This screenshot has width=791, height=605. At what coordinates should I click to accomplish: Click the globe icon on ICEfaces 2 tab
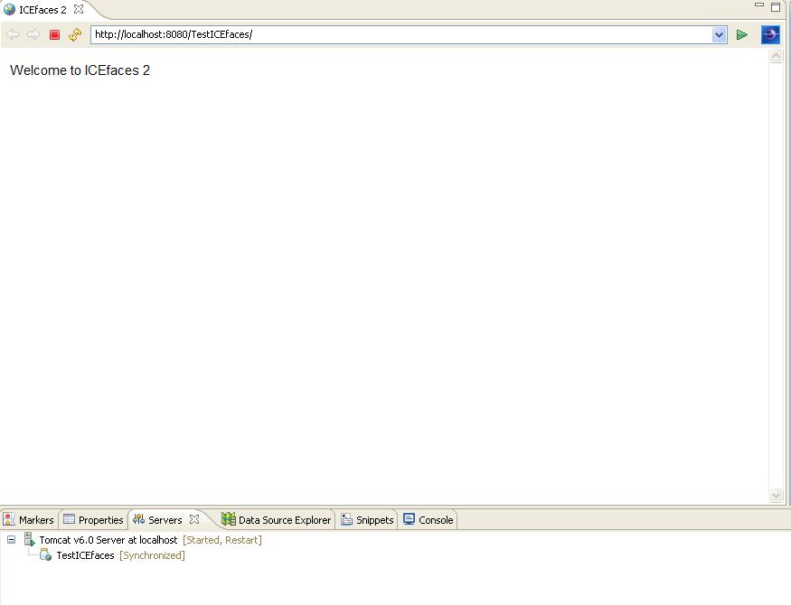tap(9, 10)
